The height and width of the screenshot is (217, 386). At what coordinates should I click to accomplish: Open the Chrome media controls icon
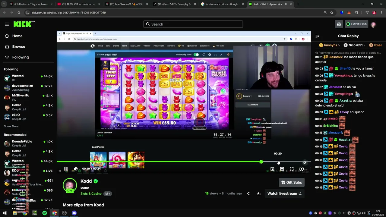tap(367, 13)
